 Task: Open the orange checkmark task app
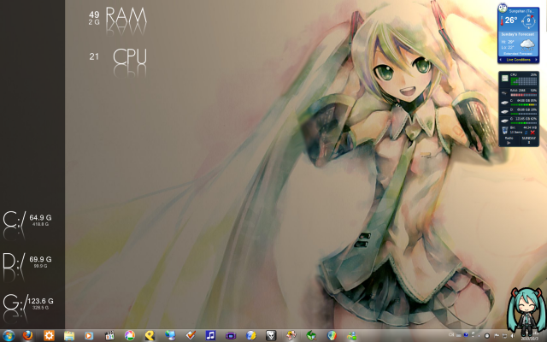point(191,336)
